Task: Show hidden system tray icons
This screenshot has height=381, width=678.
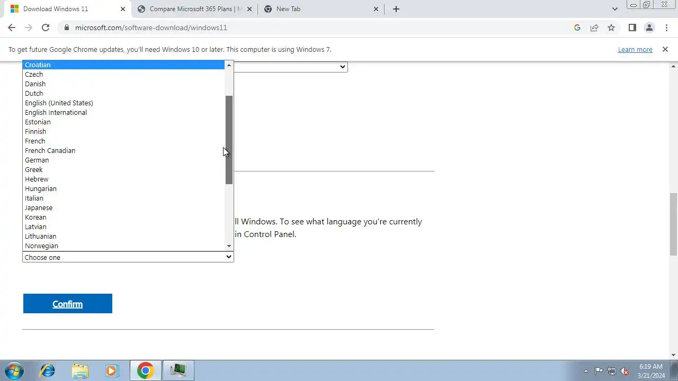Action: click(x=586, y=371)
